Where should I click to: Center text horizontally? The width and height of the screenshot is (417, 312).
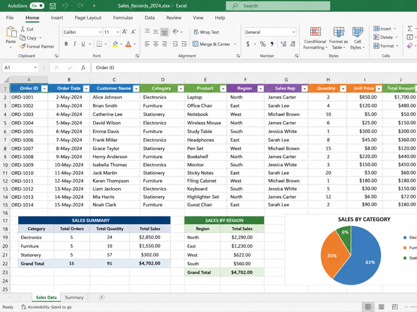(x=156, y=44)
